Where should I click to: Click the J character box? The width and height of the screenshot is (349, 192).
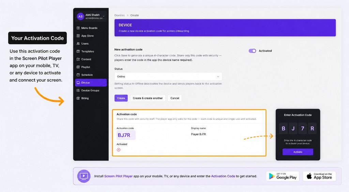point(293,128)
